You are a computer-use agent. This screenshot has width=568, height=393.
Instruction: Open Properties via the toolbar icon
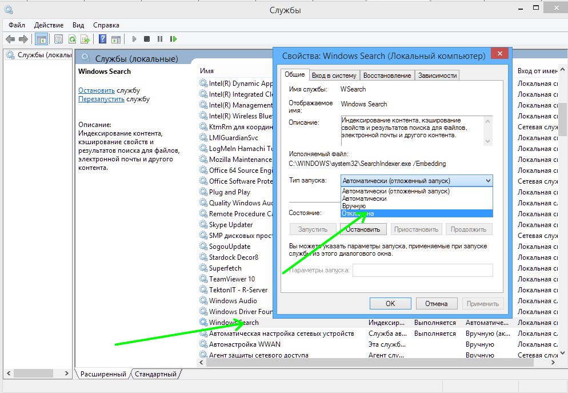(x=58, y=39)
